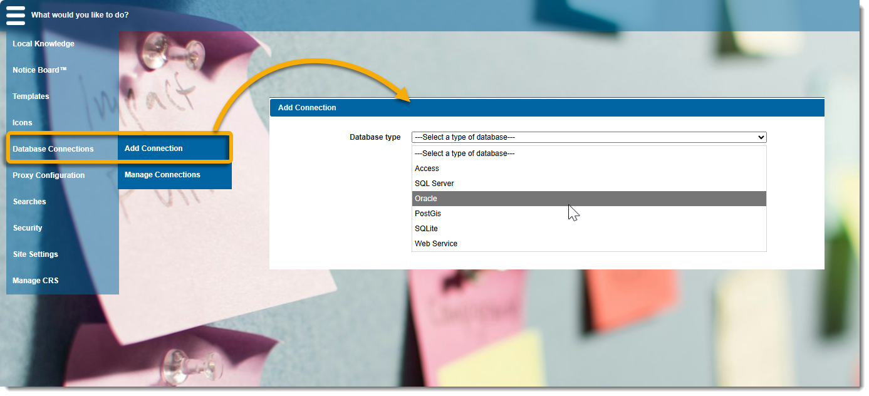The height and width of the screenshot is (396, 869).
Task: Navigate to Site Settings
Action: [35, 254]
